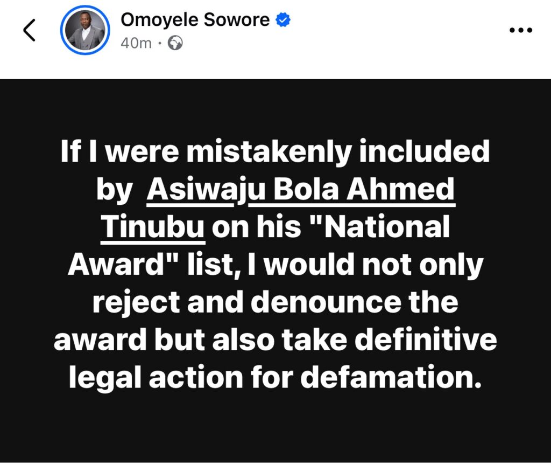The image size is (551, 471).
Task: Open the three-dot post options menu
Action: point(521,30)
